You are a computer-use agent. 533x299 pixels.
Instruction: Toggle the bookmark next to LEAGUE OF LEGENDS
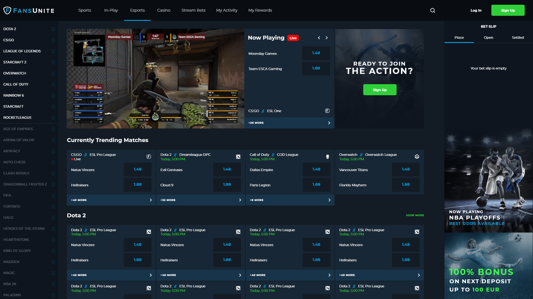[53, 51]
